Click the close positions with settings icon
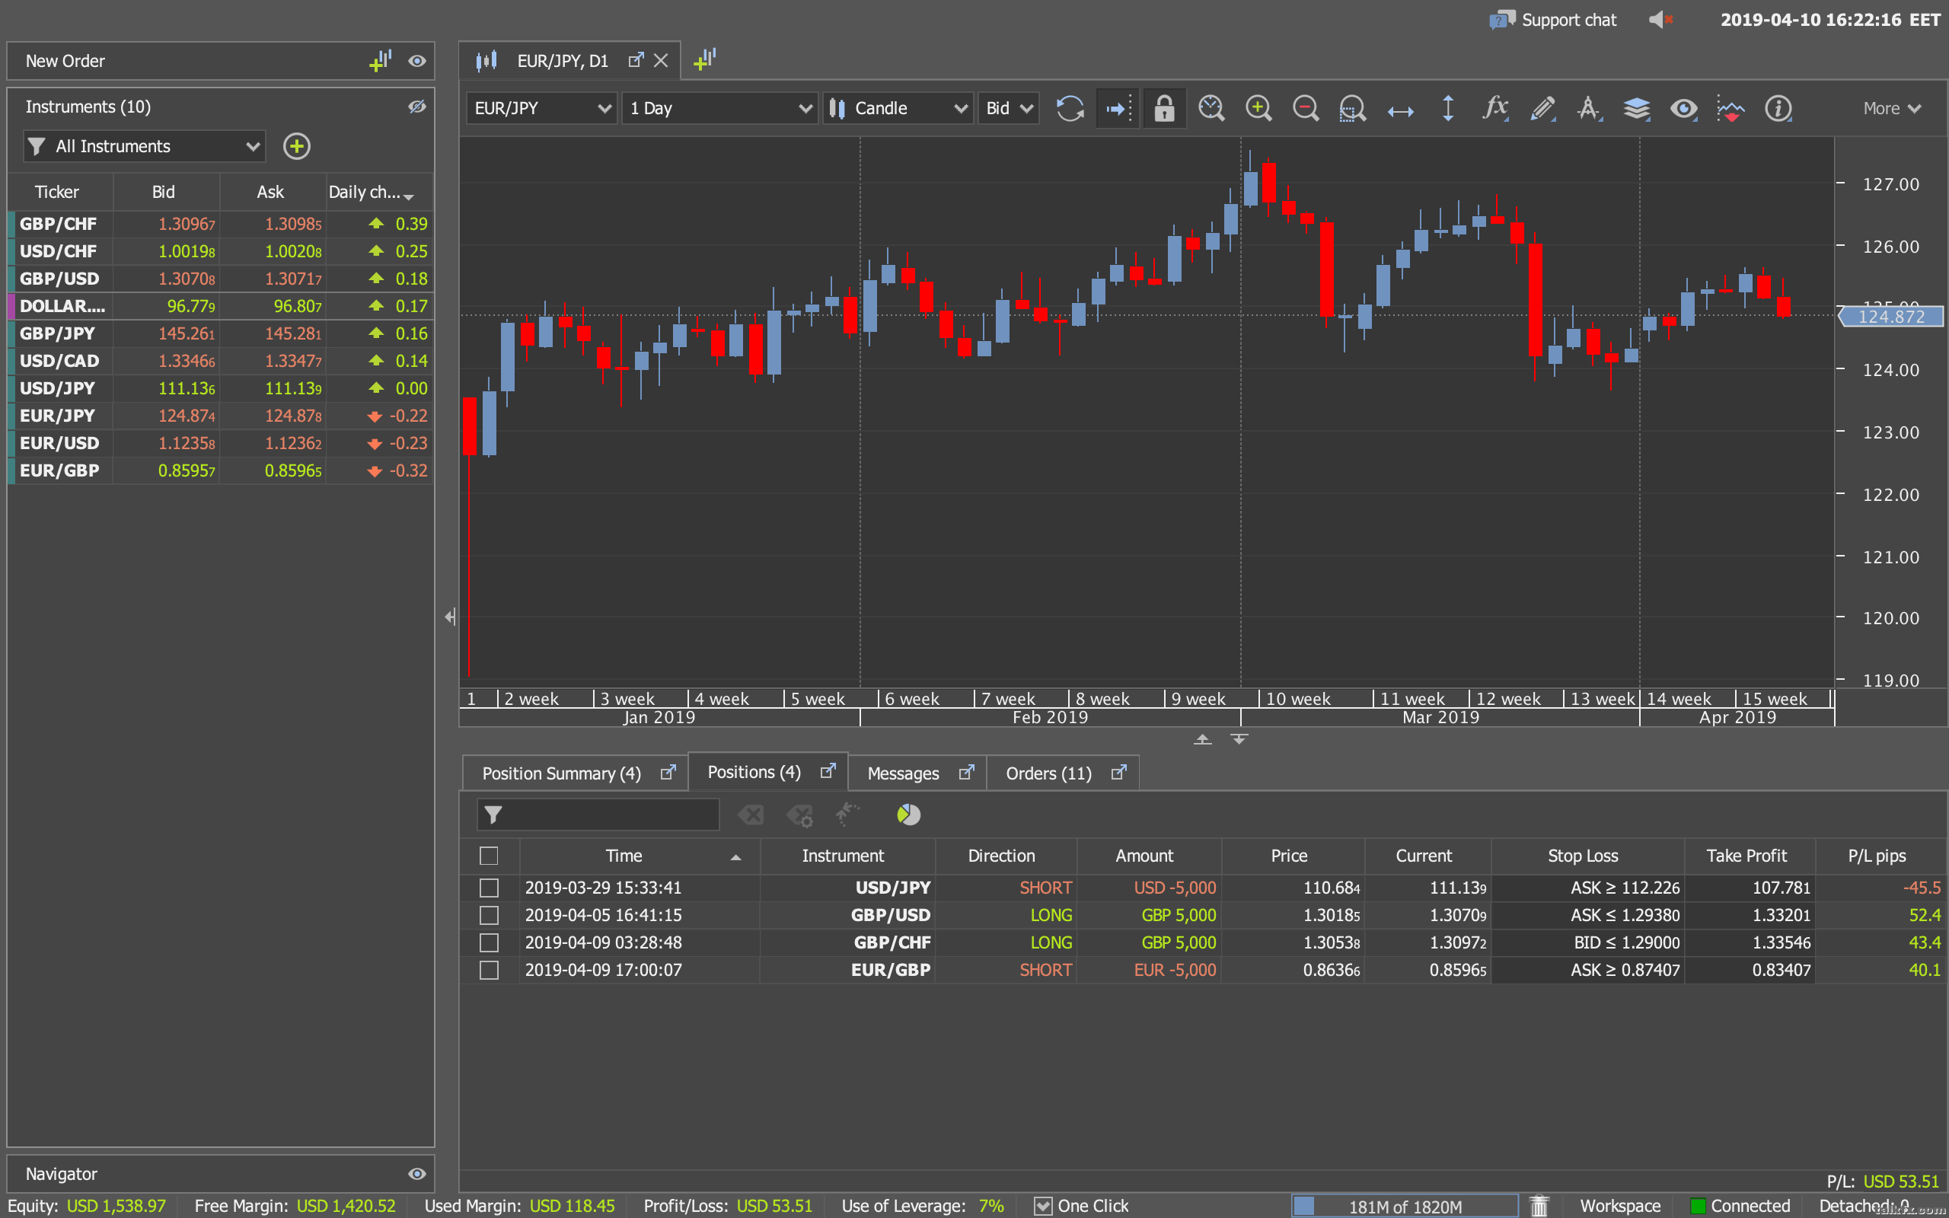The image size is (1949, 1218). tap(799, 815)
